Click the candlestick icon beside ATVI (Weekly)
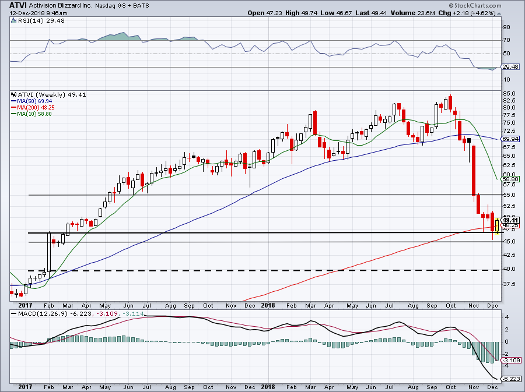This screenshot has width=525, height=392. tap(13, 94)
